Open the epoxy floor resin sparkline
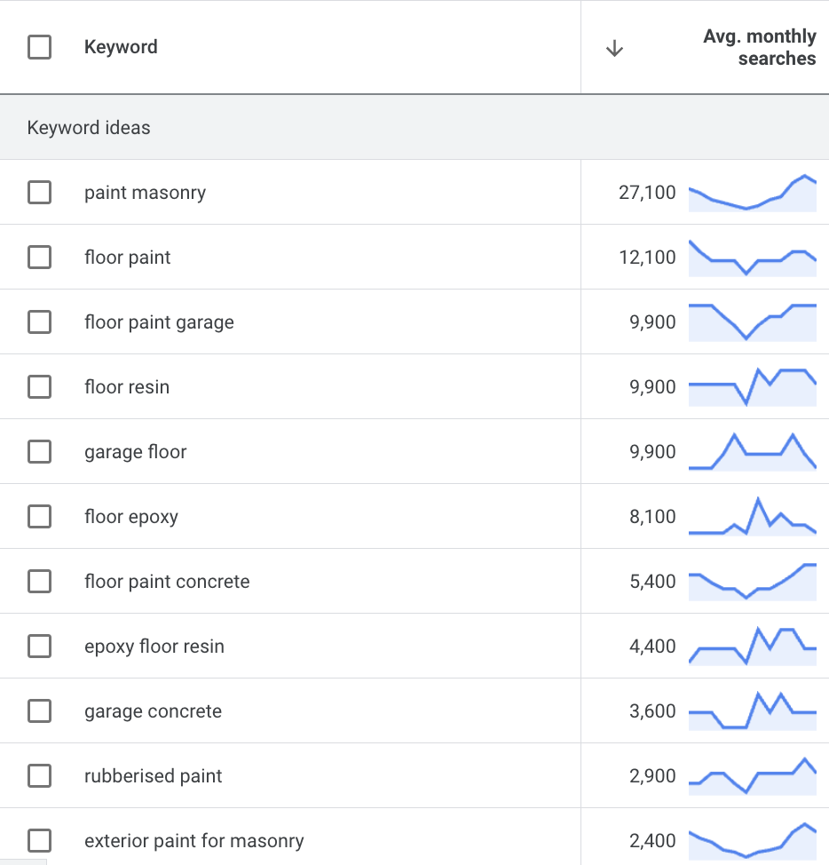829x865 pixels. pyautogui.click(x=752, y=647)
